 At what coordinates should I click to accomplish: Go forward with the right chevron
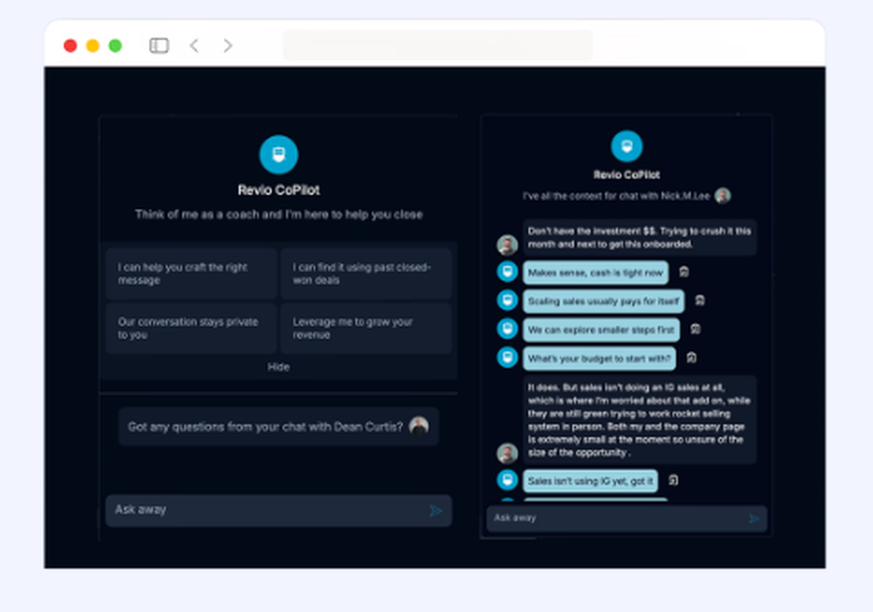pos(228,45)
